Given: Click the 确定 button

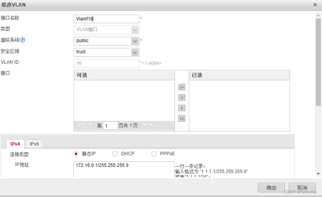Looking at the screenshot, I should [x=271, y=188].
